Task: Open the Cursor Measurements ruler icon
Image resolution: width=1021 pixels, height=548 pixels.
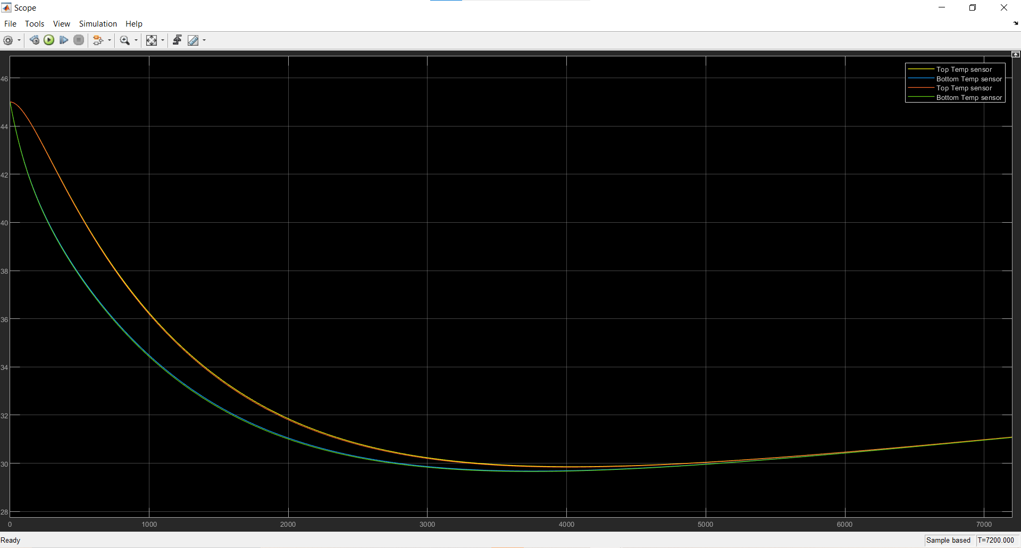Action: [193, 40]
